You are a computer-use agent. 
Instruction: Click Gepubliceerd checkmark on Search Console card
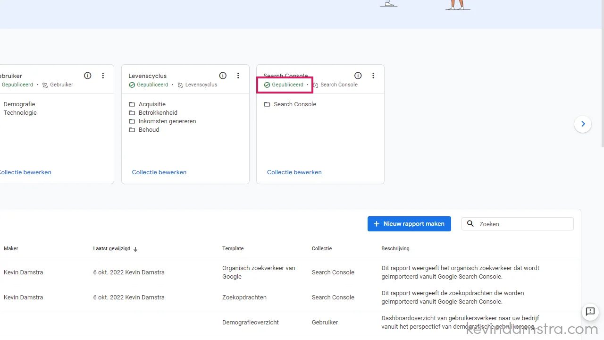coord(267,85)
